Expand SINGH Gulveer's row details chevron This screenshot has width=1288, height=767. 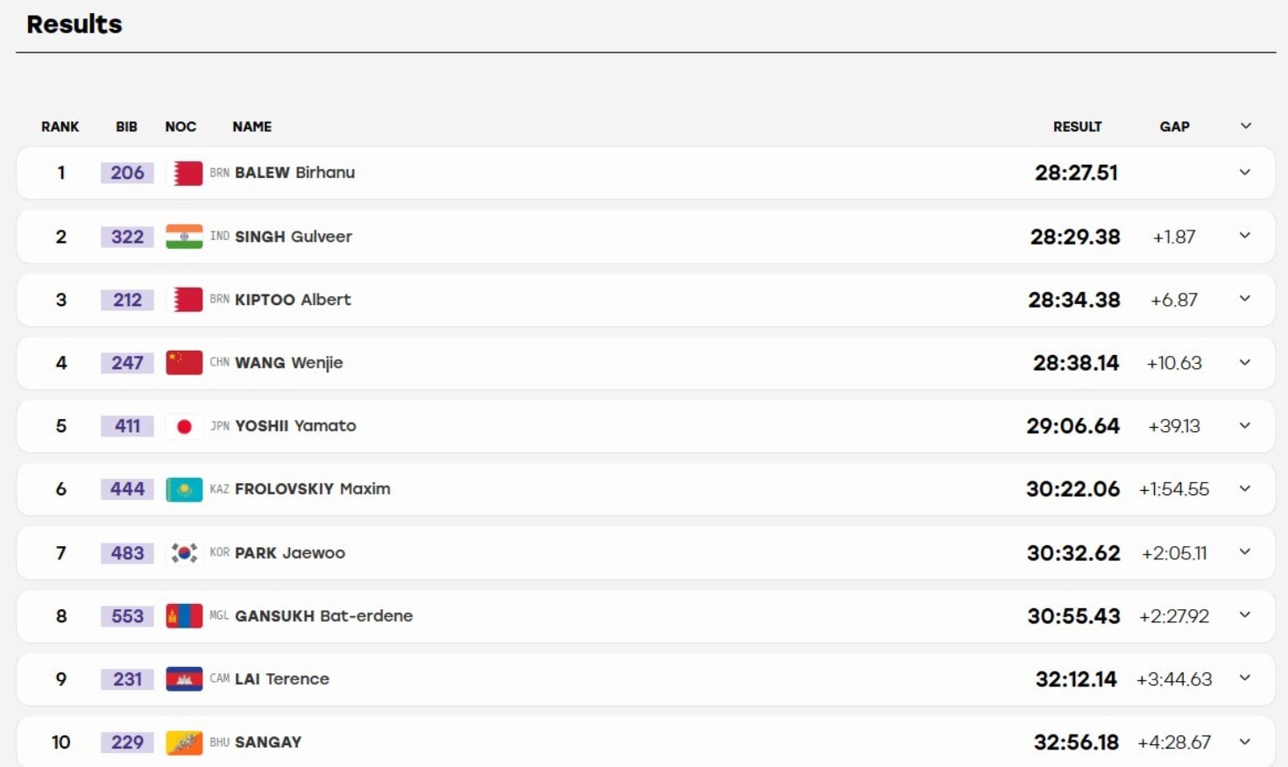[1244, 235]
